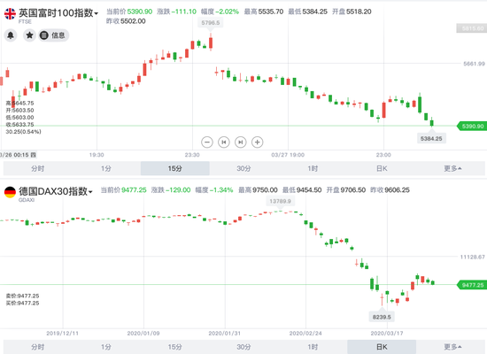Click the FTSE 昨收 5502.00 value

pyautogui.click(x=133, y=21)
